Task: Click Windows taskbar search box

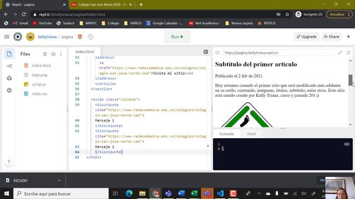Action: (61, 193)
